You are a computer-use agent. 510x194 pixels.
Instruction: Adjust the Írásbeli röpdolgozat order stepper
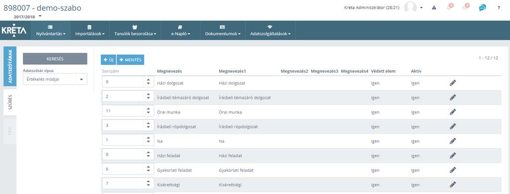point(148,125)
